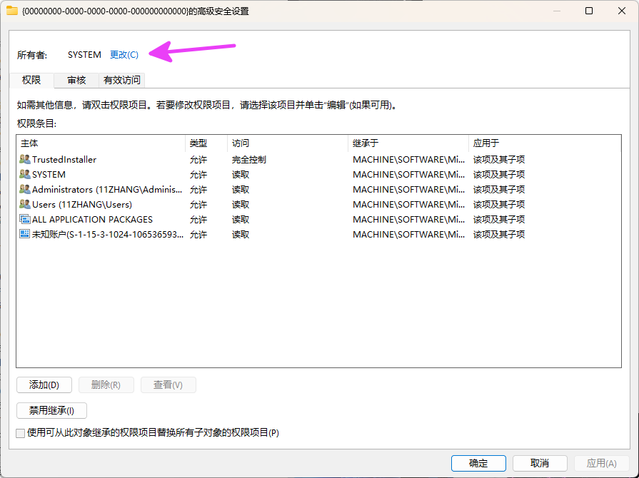Select the Users (11ZHANG\Users) entry
Screen dimensions: 639x478
click(x=318, y=204)
